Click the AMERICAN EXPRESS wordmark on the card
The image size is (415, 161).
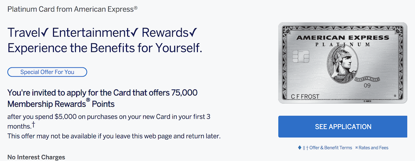pyautogui.click(x=342, y=38)
